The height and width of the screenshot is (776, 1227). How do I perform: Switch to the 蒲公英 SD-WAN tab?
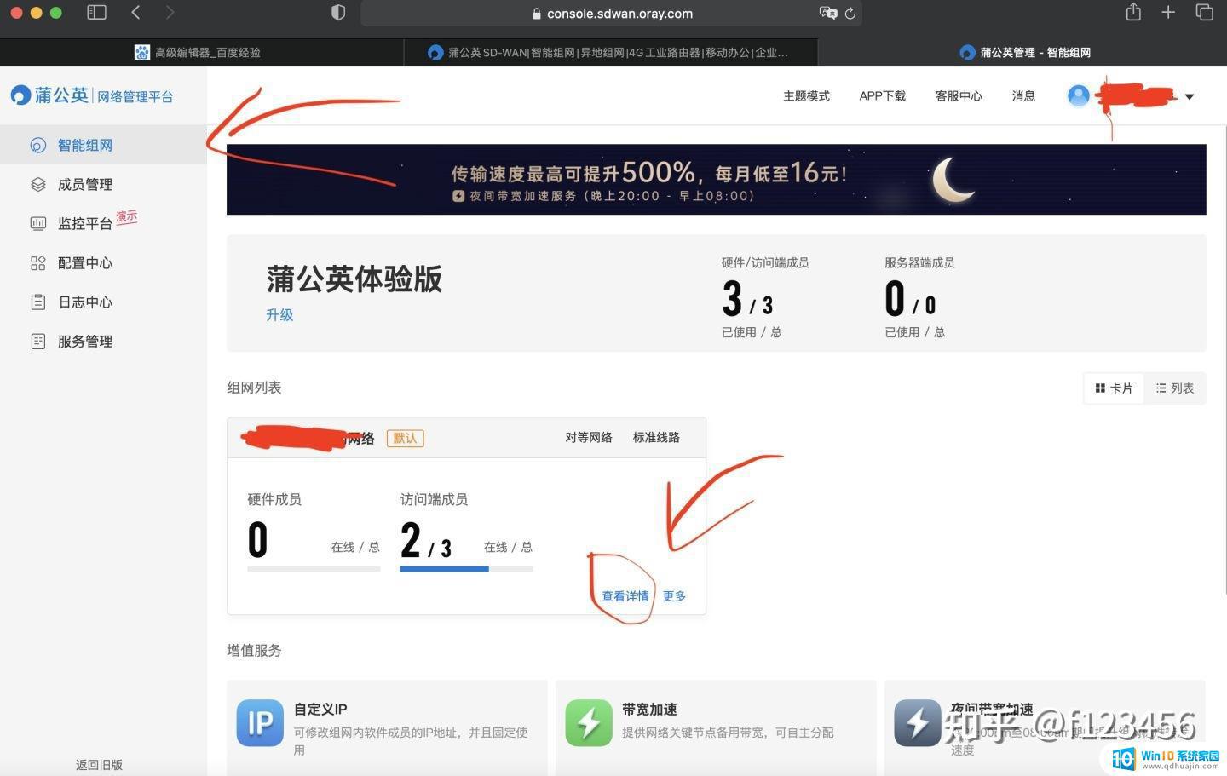(x=611, y=52)
